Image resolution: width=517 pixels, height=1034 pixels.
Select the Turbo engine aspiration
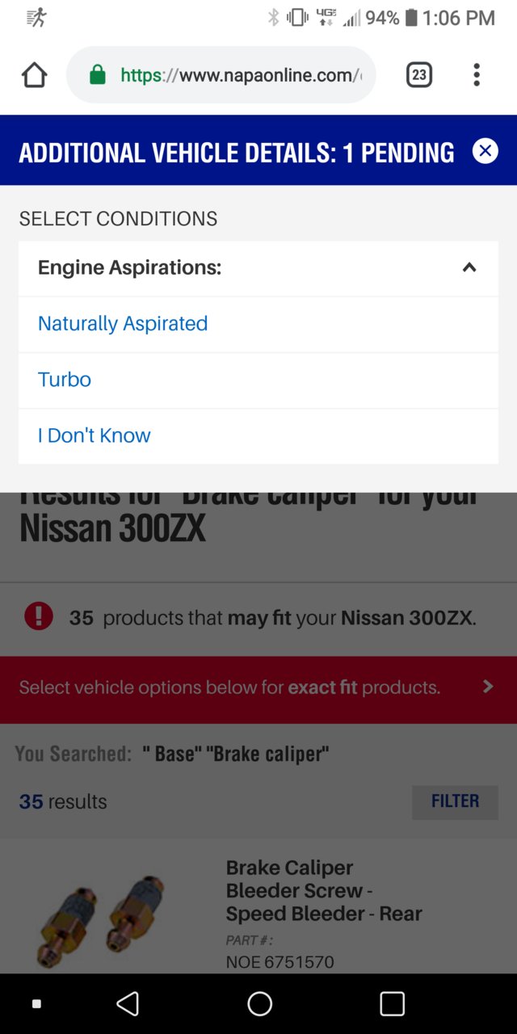pos(65,380)
